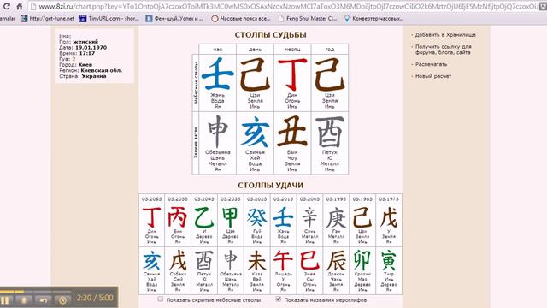This screenshot has width=547, height=308.
Task: Click the 05.2025 luck pillar header
Action: pos(256,199)
